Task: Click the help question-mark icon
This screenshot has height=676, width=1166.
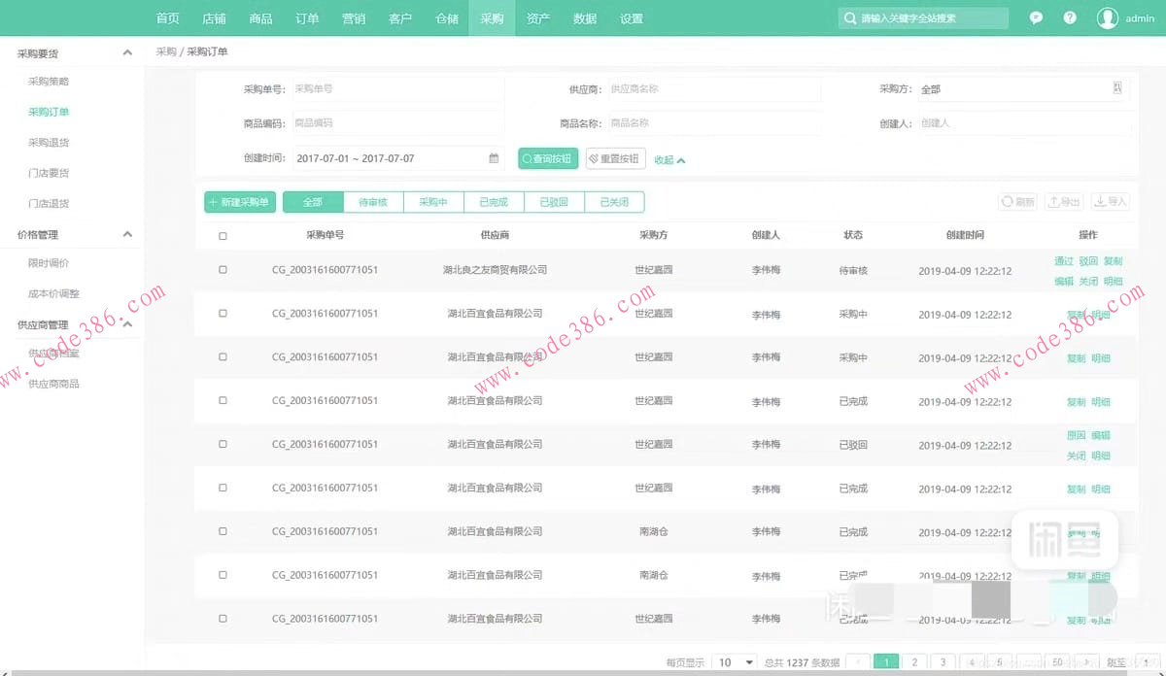Action: click(x=1070, y=17)
